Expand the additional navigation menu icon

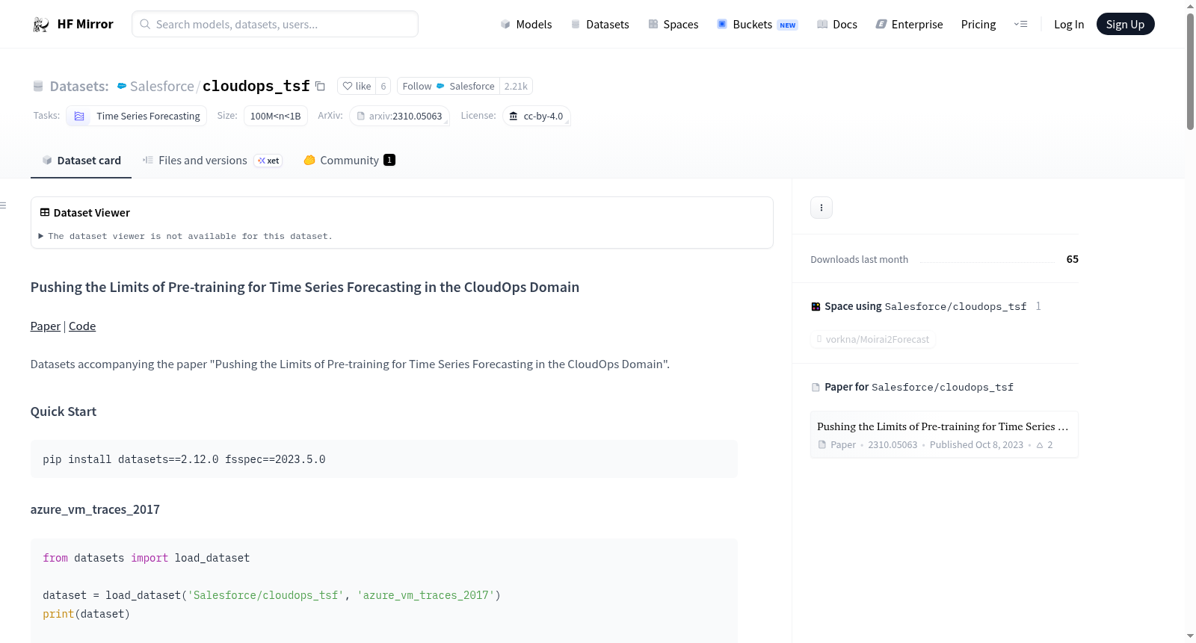pyautogui.click(x=1020, y=24)
